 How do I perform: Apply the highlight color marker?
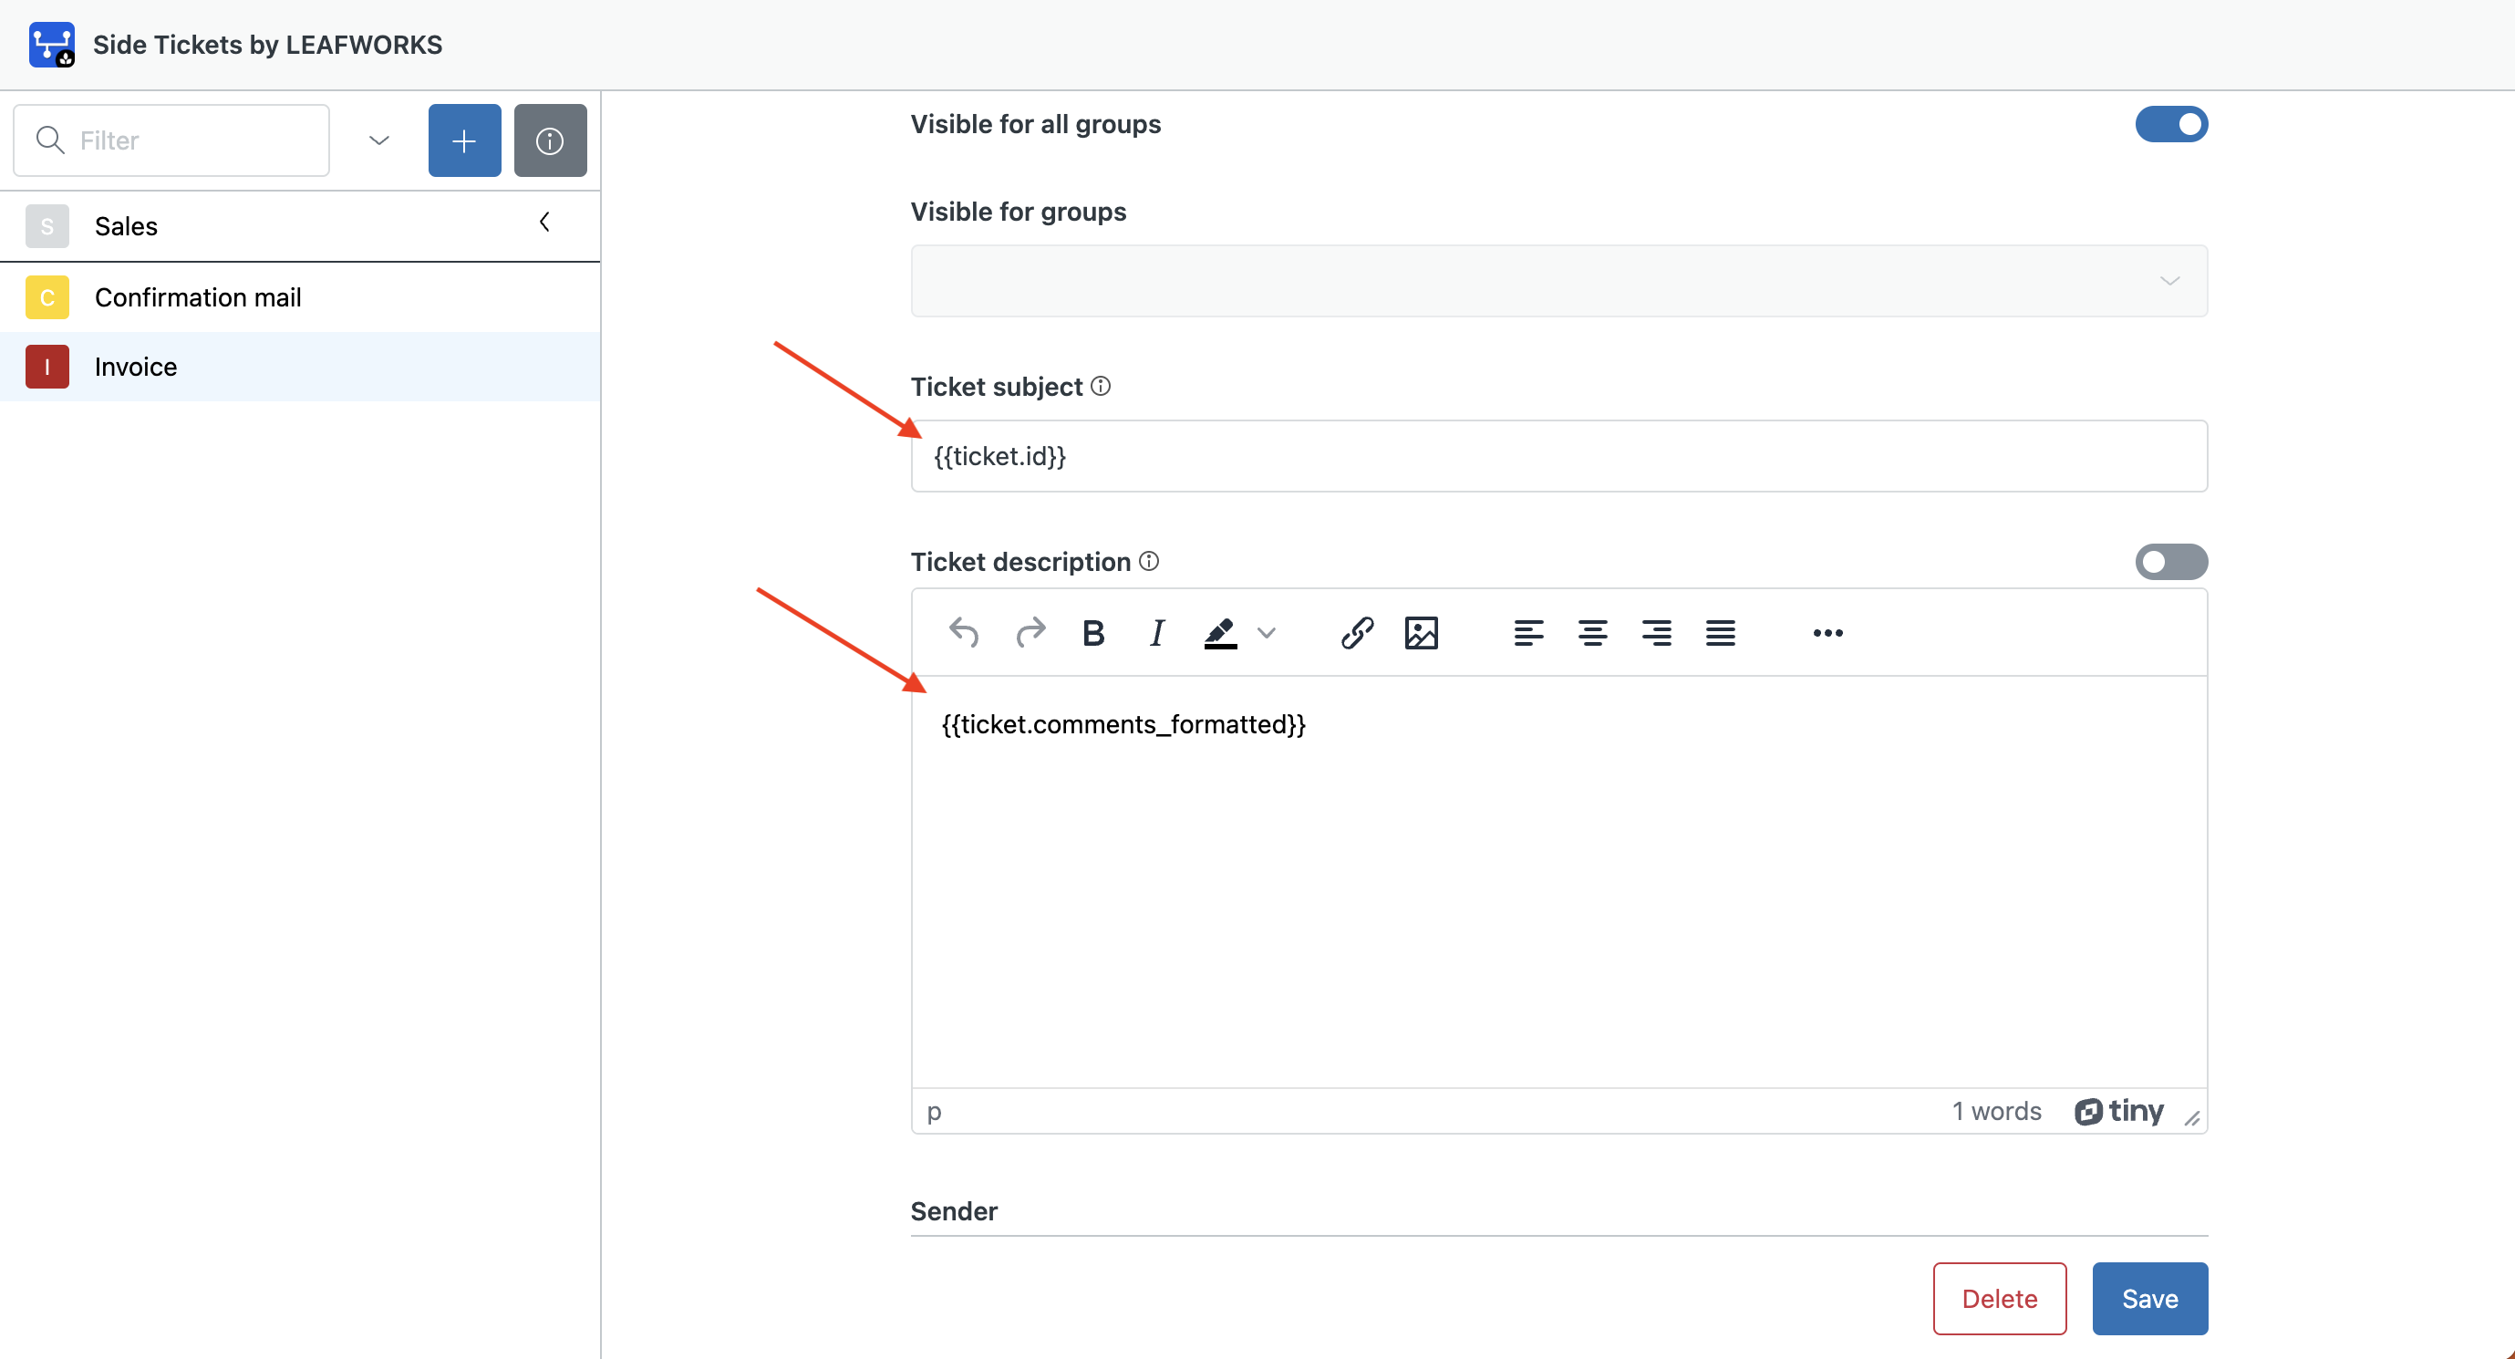coord(1220,633)
